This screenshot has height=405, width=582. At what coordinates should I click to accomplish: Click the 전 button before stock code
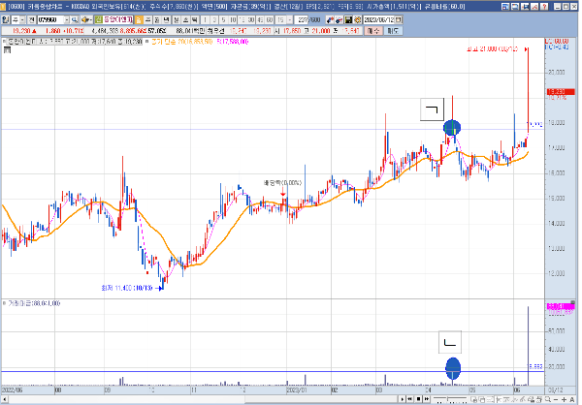(x=32, y=19)
